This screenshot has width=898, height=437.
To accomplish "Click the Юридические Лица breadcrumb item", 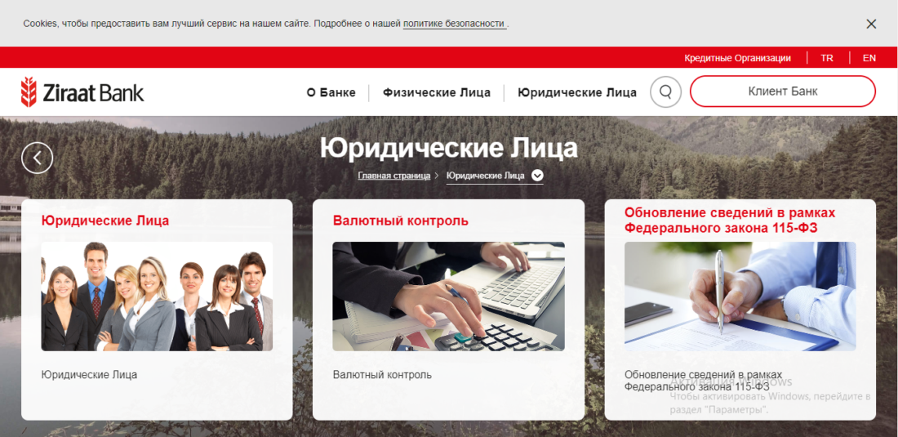I will coord(485,176).
